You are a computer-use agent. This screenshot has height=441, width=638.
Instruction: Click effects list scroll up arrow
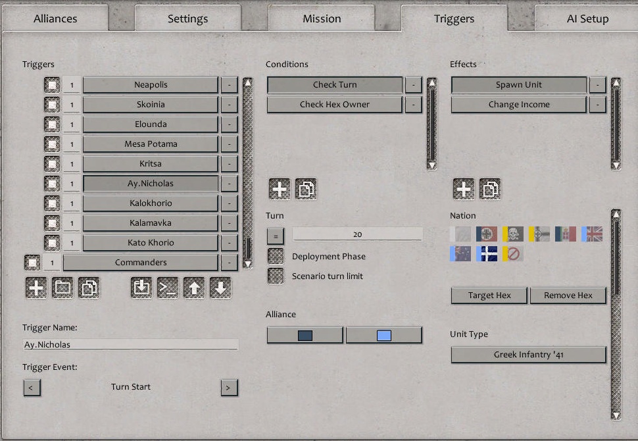(x=616, y=82)
